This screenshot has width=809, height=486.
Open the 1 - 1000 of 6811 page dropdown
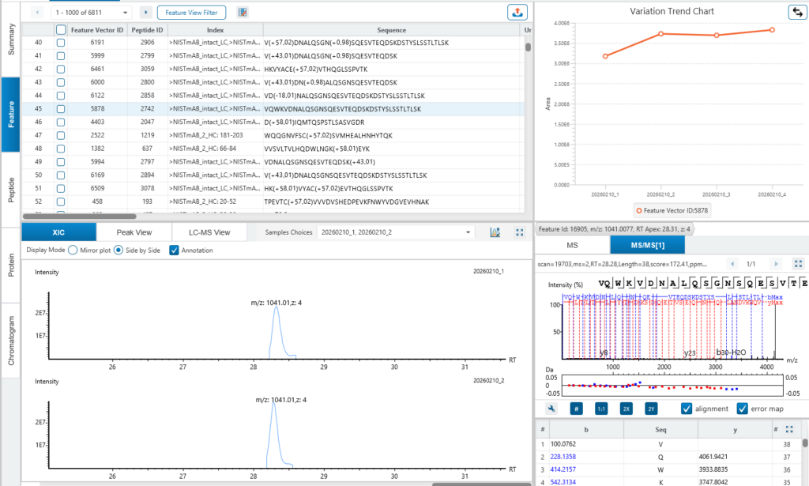[92, 13]
